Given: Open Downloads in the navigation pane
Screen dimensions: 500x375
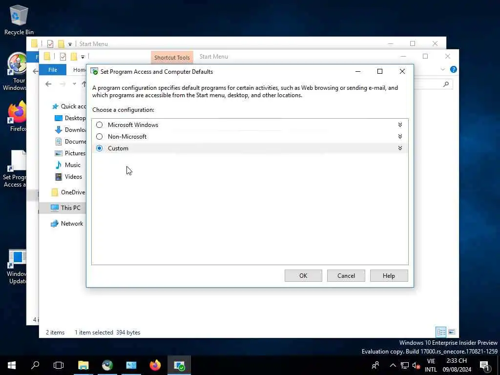Looking at the screenshot, I should tap(70, 130).
